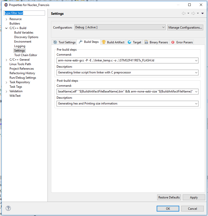Switch to the Tool Settings tab
The height and width of the screenshot is (216, 208).
64,42
